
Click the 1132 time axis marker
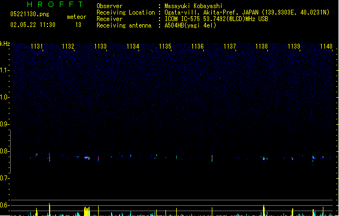[x=68, y=46]
